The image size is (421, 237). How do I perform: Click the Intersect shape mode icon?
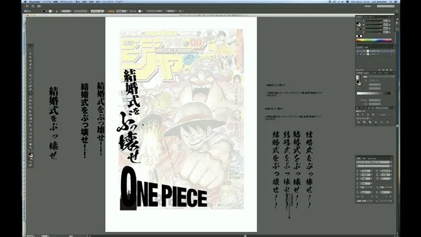368,115
